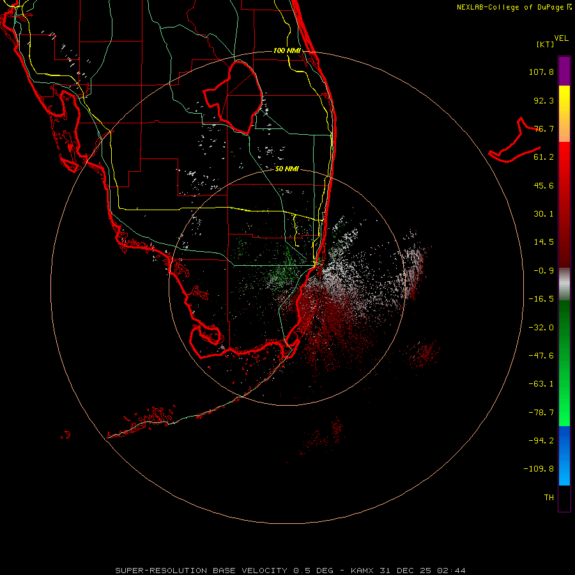The width and height of the screenshot is (575, 575).
Task: Click the VEL legend title
Action: [x=561, y=38]
